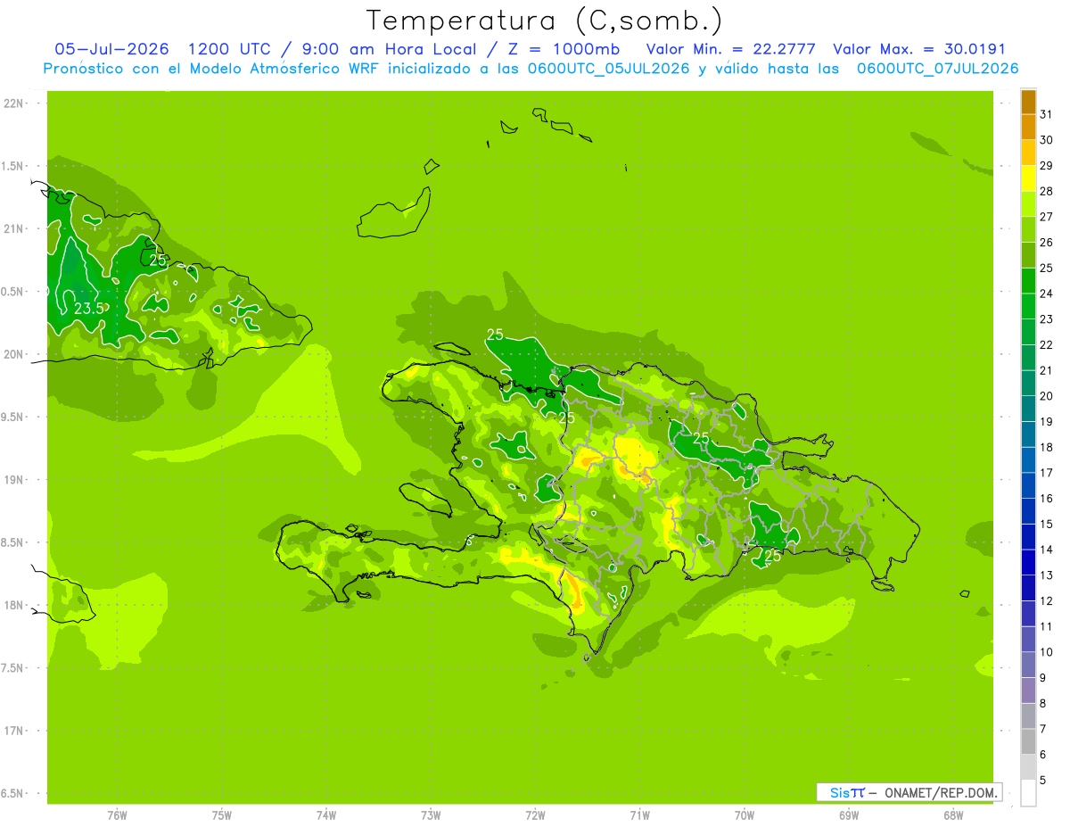Click the colorbar number "20"
Image resolution: width=1070 pixels, height=827 pixels.
(1046, 395)
